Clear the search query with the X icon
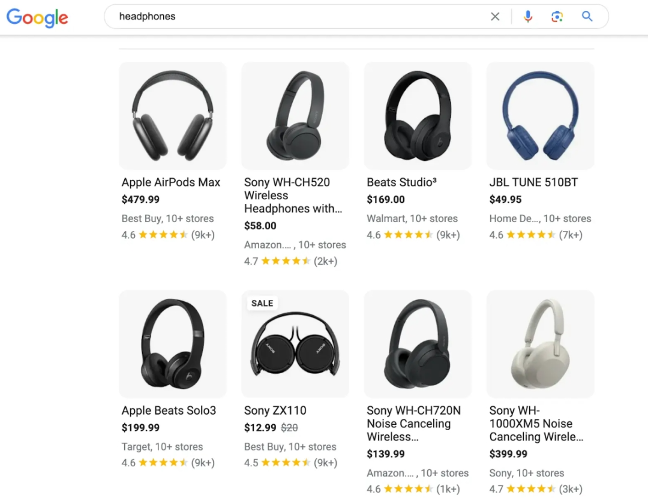 click(x=495, y=16)
